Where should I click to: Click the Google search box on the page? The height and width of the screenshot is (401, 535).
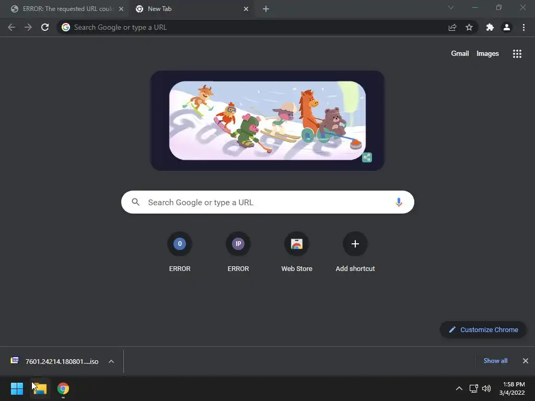coord(268,202)
